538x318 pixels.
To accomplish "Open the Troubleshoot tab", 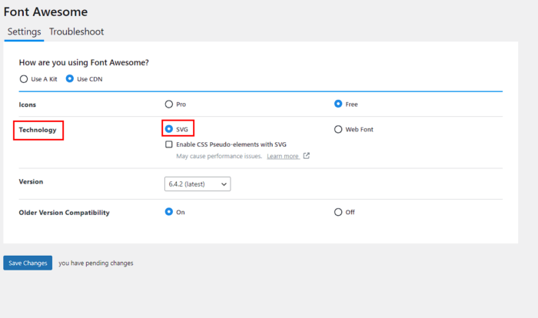I will click(x=76, y=32).
